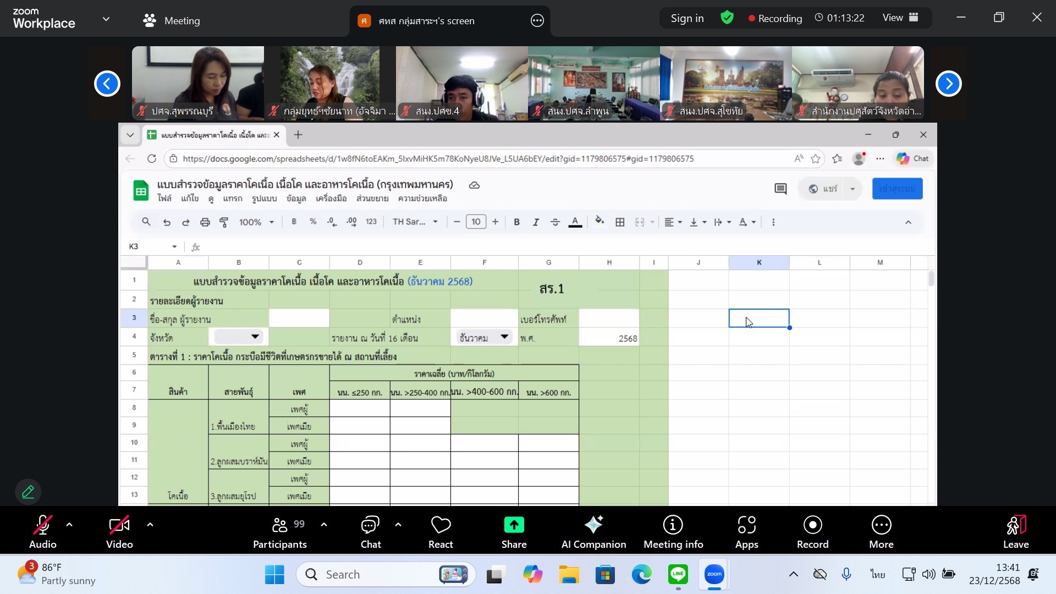Click the green Share screen button

pyautogui.click(x=514, y=526)
